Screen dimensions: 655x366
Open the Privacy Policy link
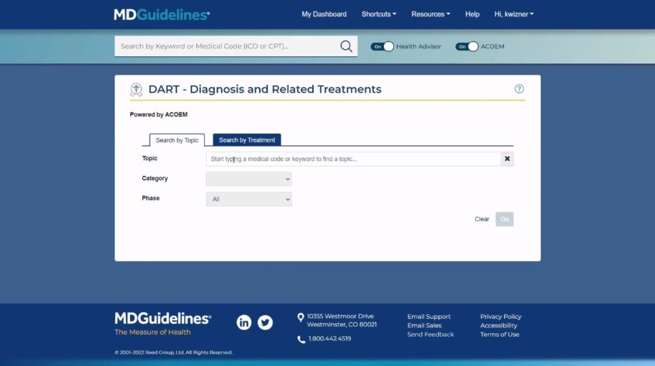click(x=500, y=317)
